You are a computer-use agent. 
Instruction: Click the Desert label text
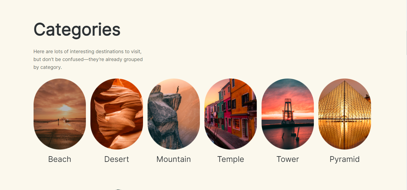point(117,159)
